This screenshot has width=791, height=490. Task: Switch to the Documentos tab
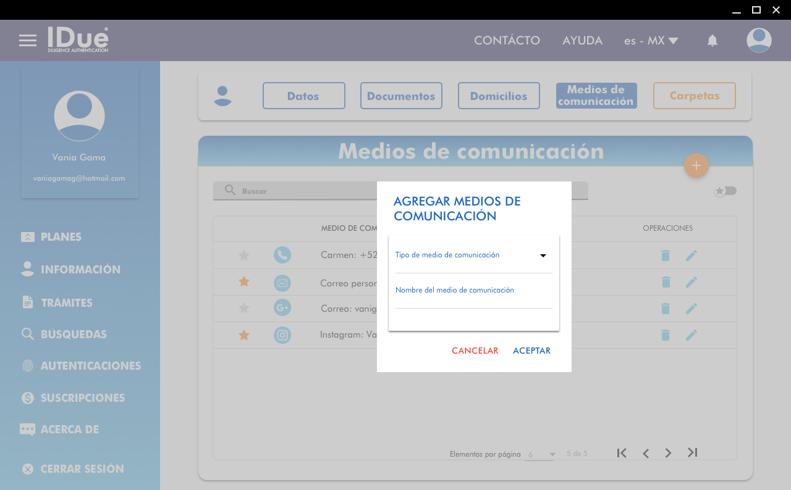click(401, 96)
